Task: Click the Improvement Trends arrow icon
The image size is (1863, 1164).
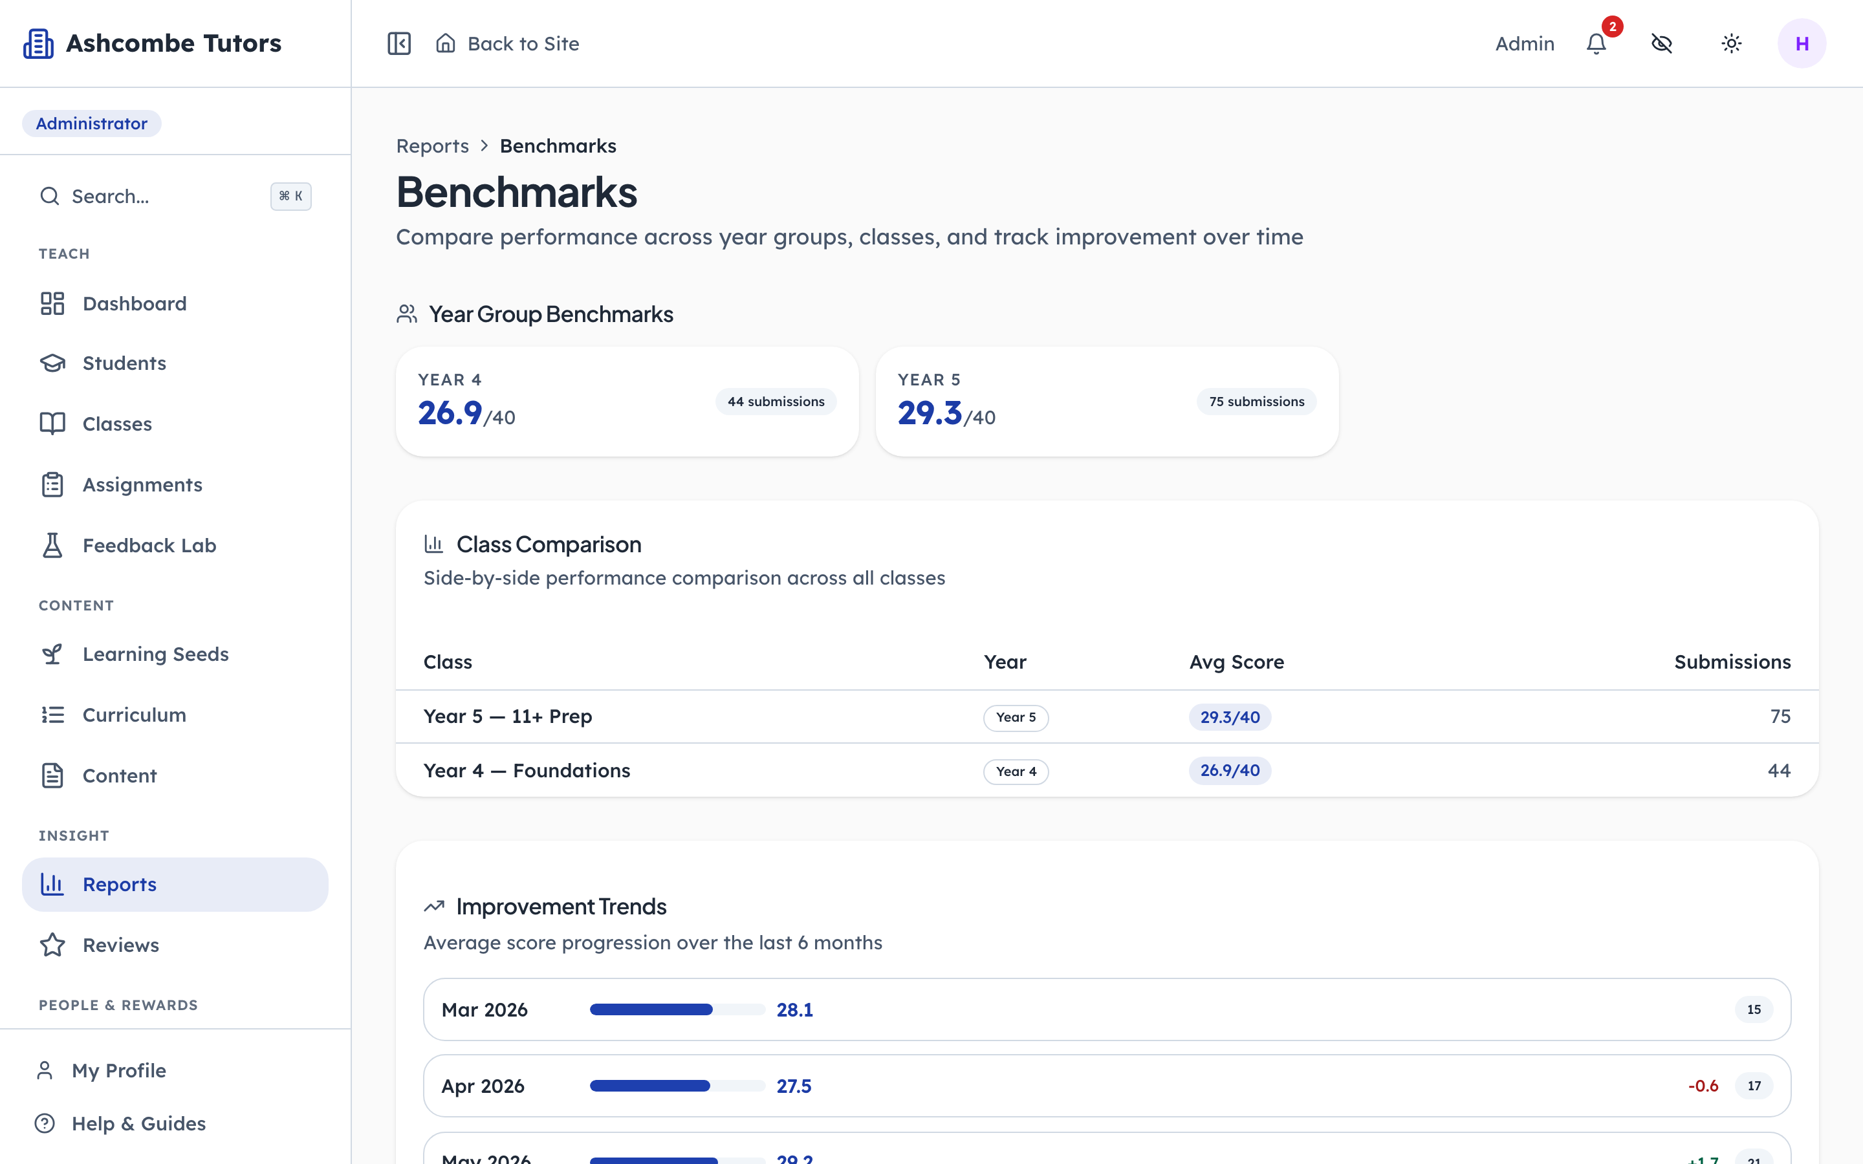Action: pos(434,906)
